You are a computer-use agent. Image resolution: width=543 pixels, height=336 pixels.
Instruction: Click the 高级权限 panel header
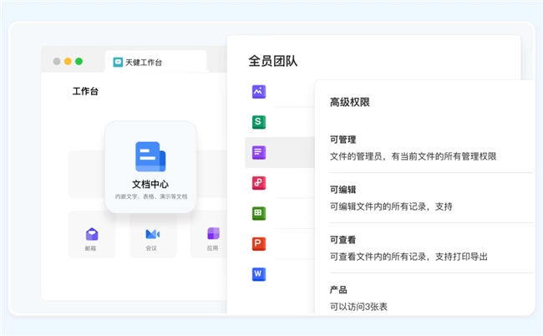click(x=349, y=102)
